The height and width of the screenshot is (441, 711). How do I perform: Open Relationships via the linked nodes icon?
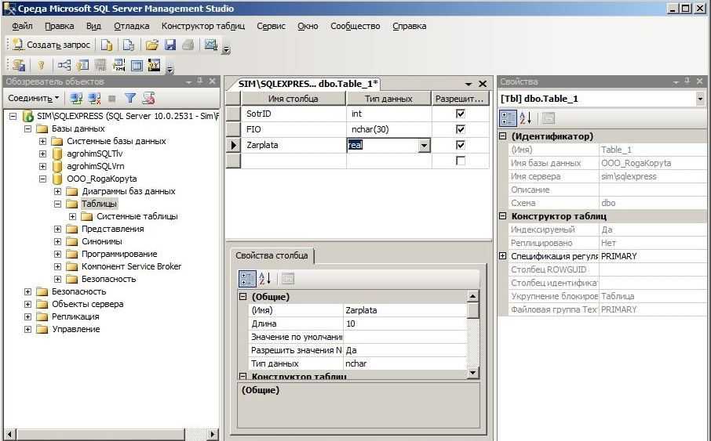[64, 66]
